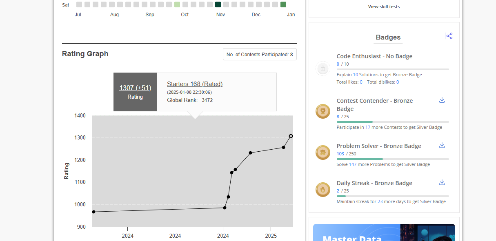The image size is (496, 241).
Task: Select the graph point near 985 rating
Action: 225,208
